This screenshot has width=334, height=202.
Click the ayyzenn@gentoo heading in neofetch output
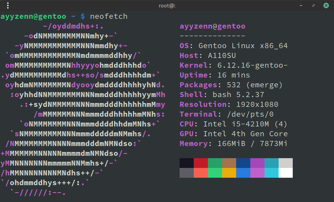click(x=212, y=26)
